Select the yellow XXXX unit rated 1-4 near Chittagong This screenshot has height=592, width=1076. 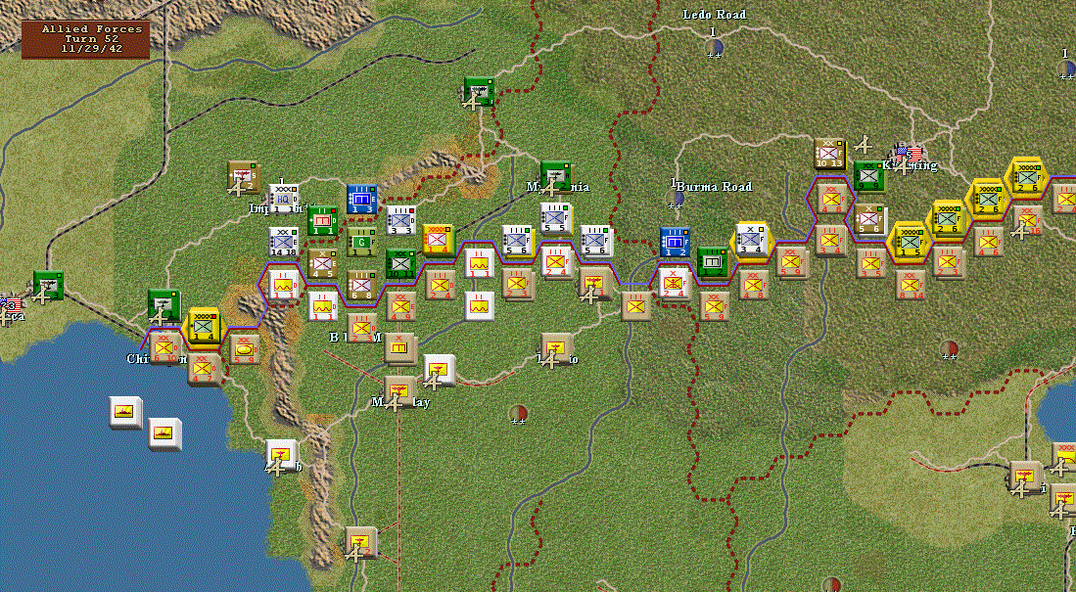(x=204, y=325)
